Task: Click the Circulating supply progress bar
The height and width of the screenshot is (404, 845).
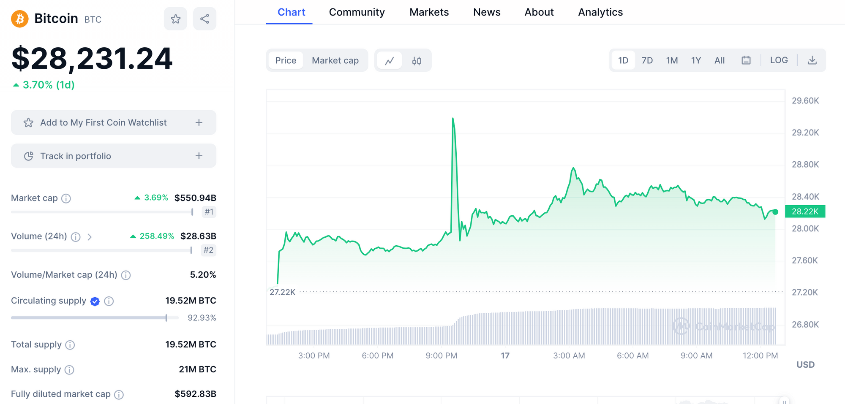Action: pos(95,318)
